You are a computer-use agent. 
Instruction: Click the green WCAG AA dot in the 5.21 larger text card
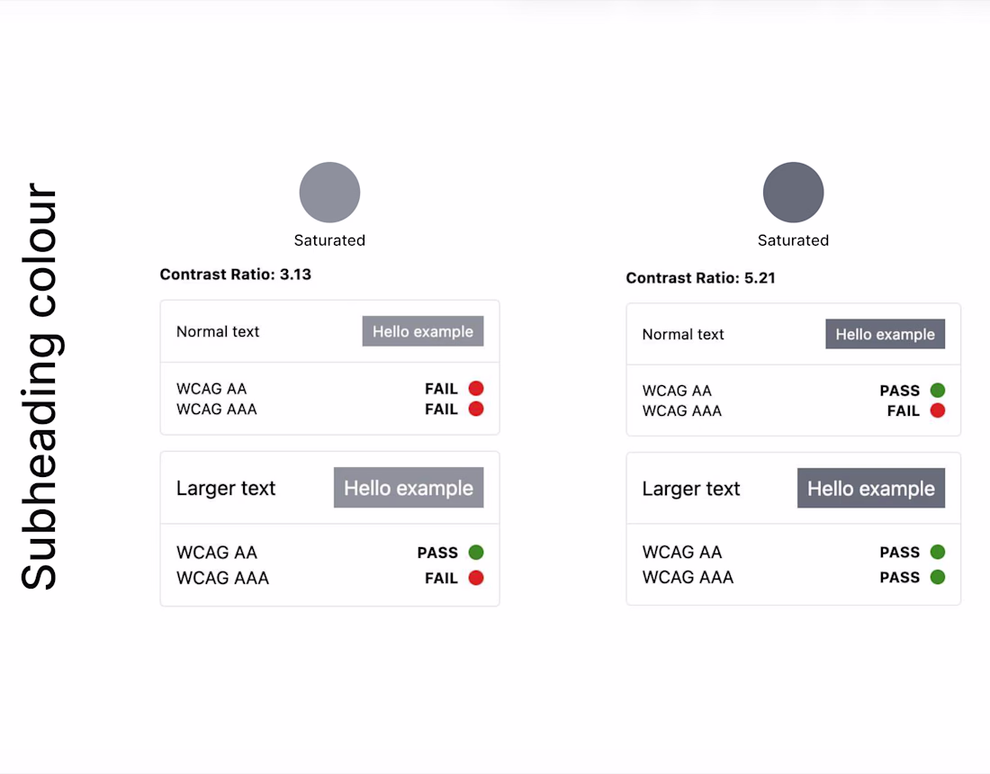click(x=937, y=552)
